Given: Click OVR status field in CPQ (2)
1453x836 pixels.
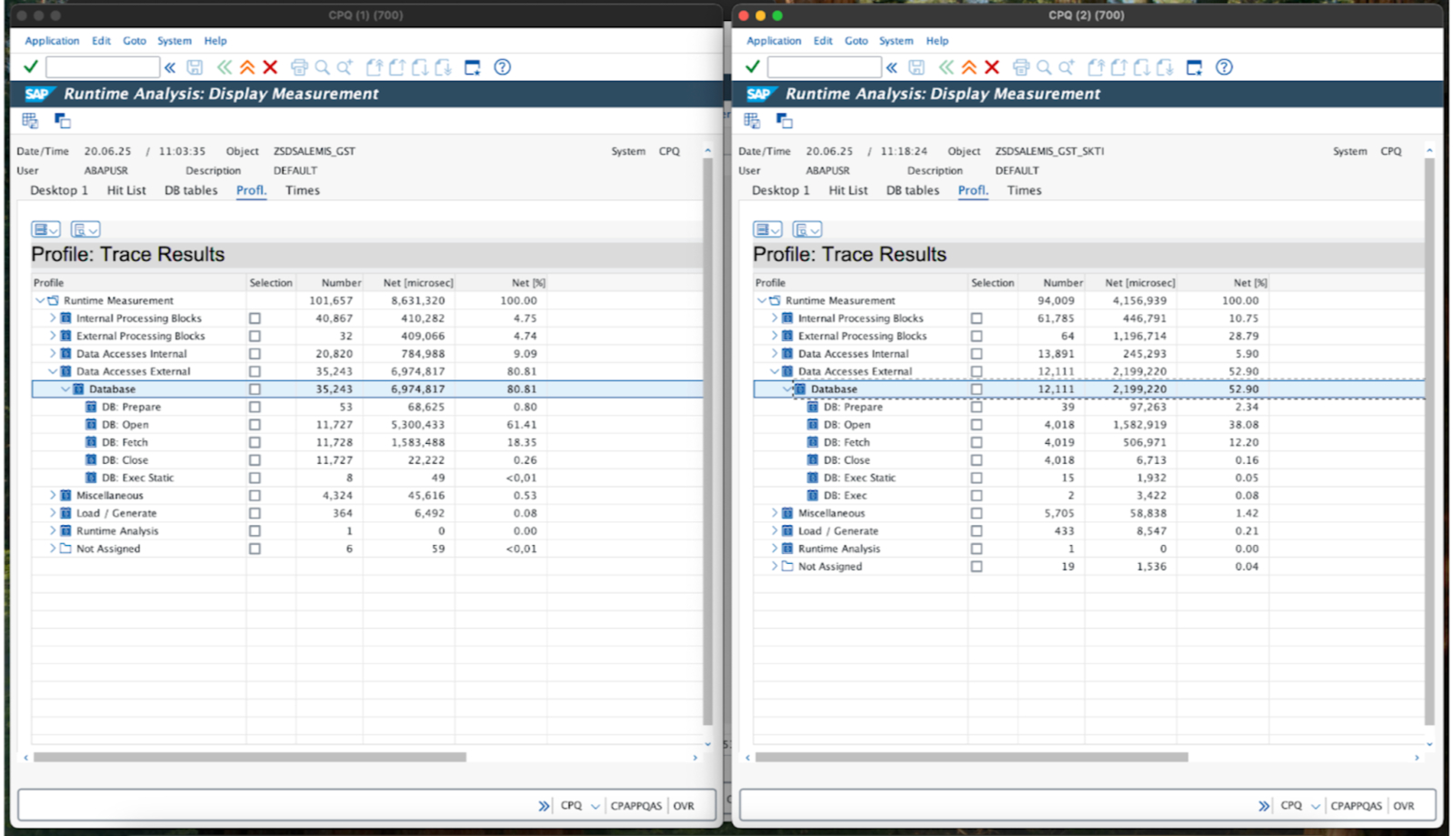Looking at the screenshot, I should coord(1404,806).
